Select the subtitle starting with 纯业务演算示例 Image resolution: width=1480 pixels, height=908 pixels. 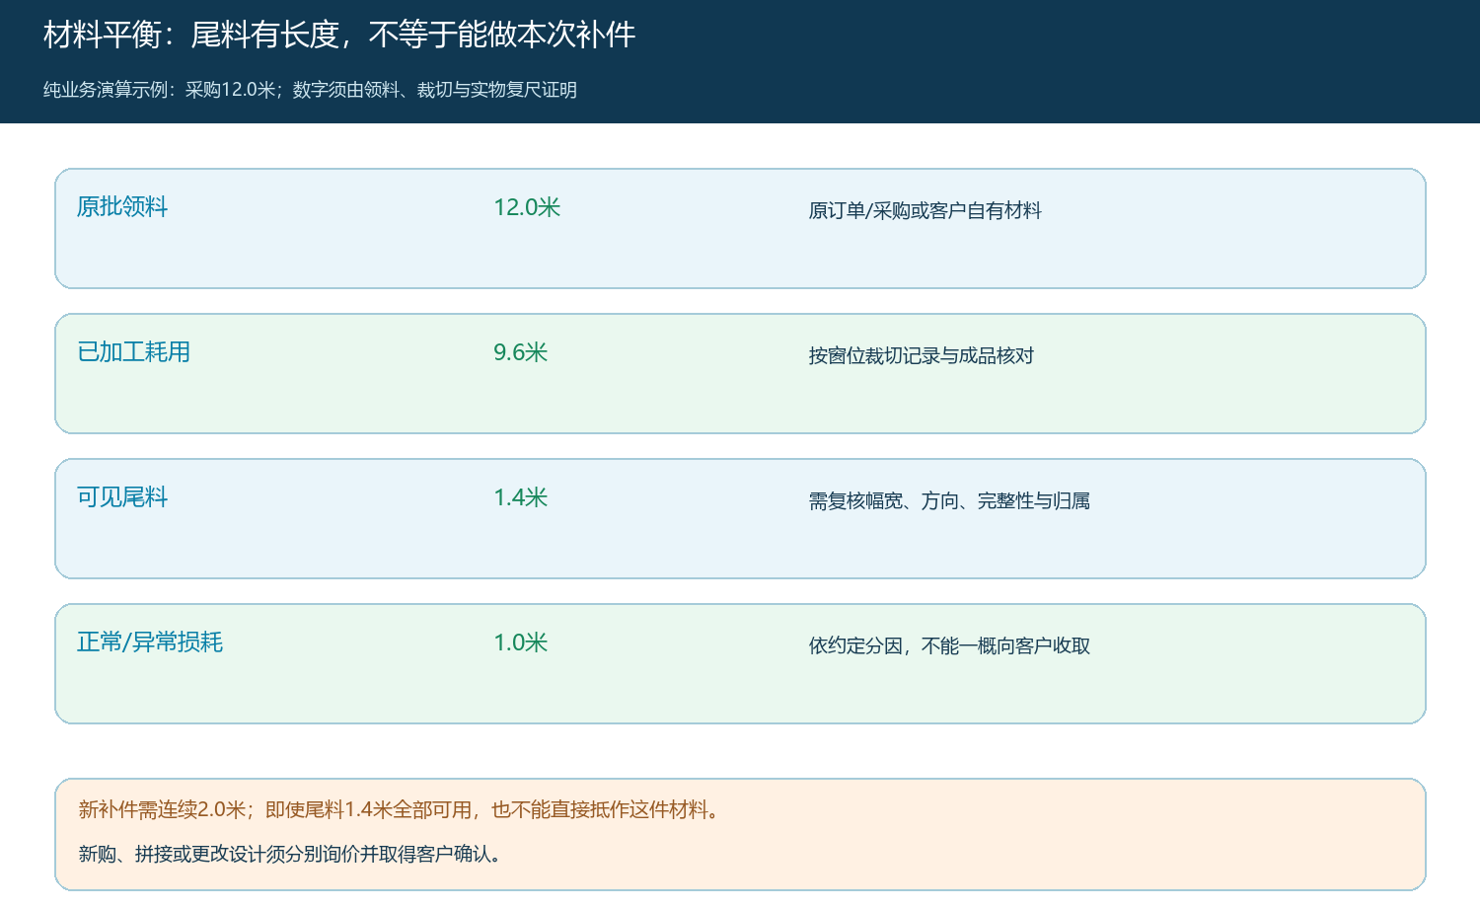point(310,90)
